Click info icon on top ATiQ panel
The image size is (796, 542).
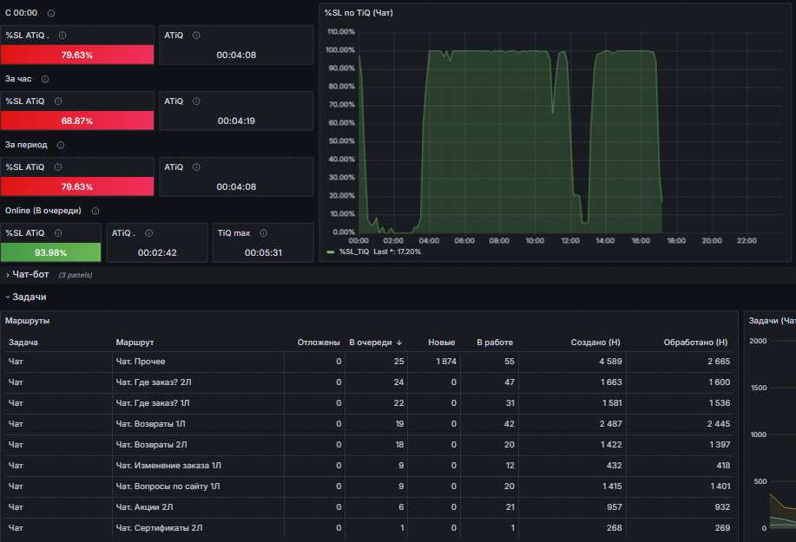(x=196, y=36)
